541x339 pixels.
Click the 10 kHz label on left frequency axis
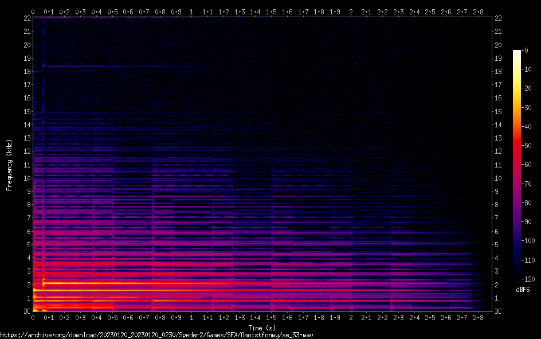point(25,178)
